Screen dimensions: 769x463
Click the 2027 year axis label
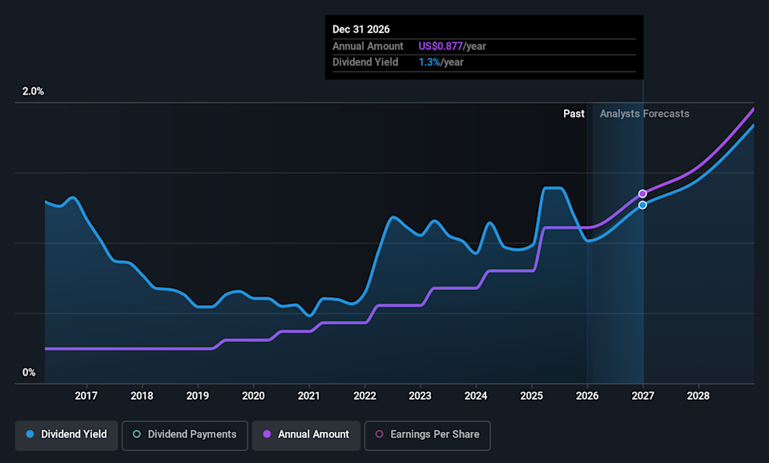[x=642, y=396]
